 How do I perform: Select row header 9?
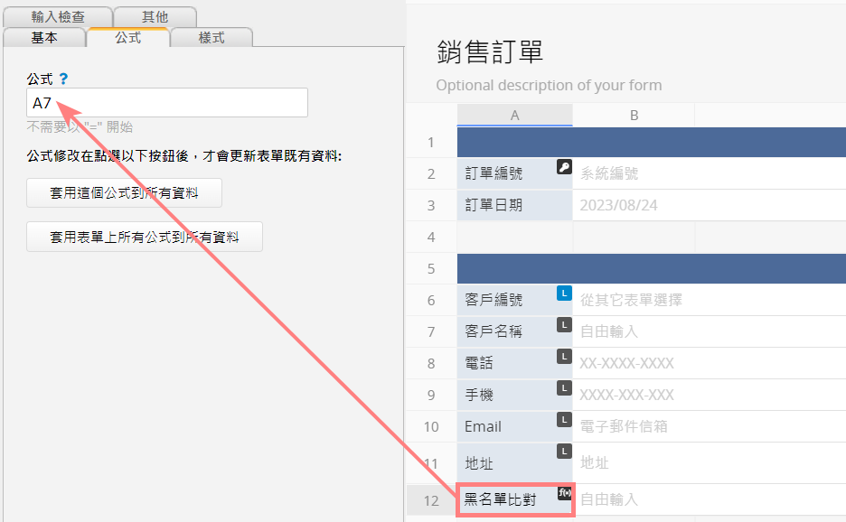[431, 395]
